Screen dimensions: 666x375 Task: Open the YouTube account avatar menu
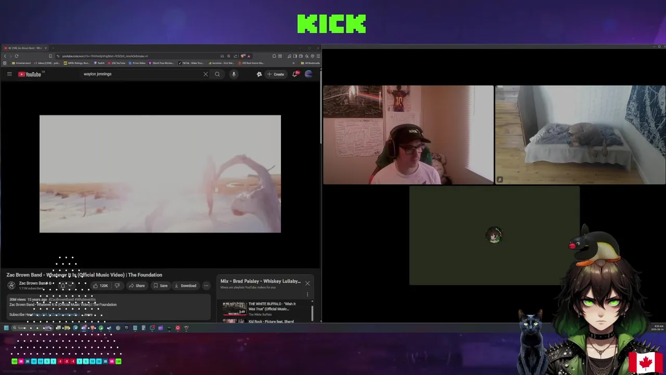[309, 74]
